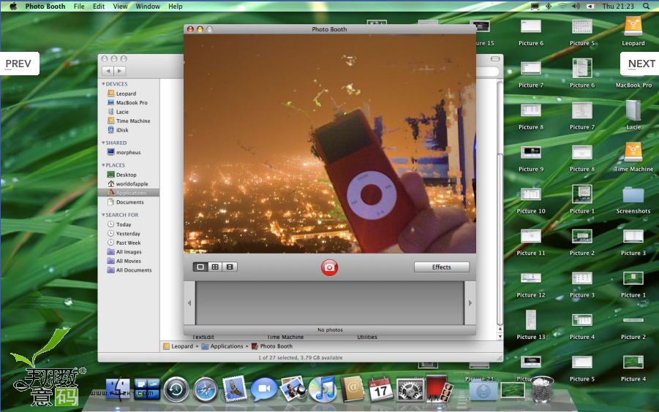Image resolution: width=659 pixels, height=412 pixels.
Task: Collapse the DEVICES section in Finder sidebar
Action: [103, 84]
